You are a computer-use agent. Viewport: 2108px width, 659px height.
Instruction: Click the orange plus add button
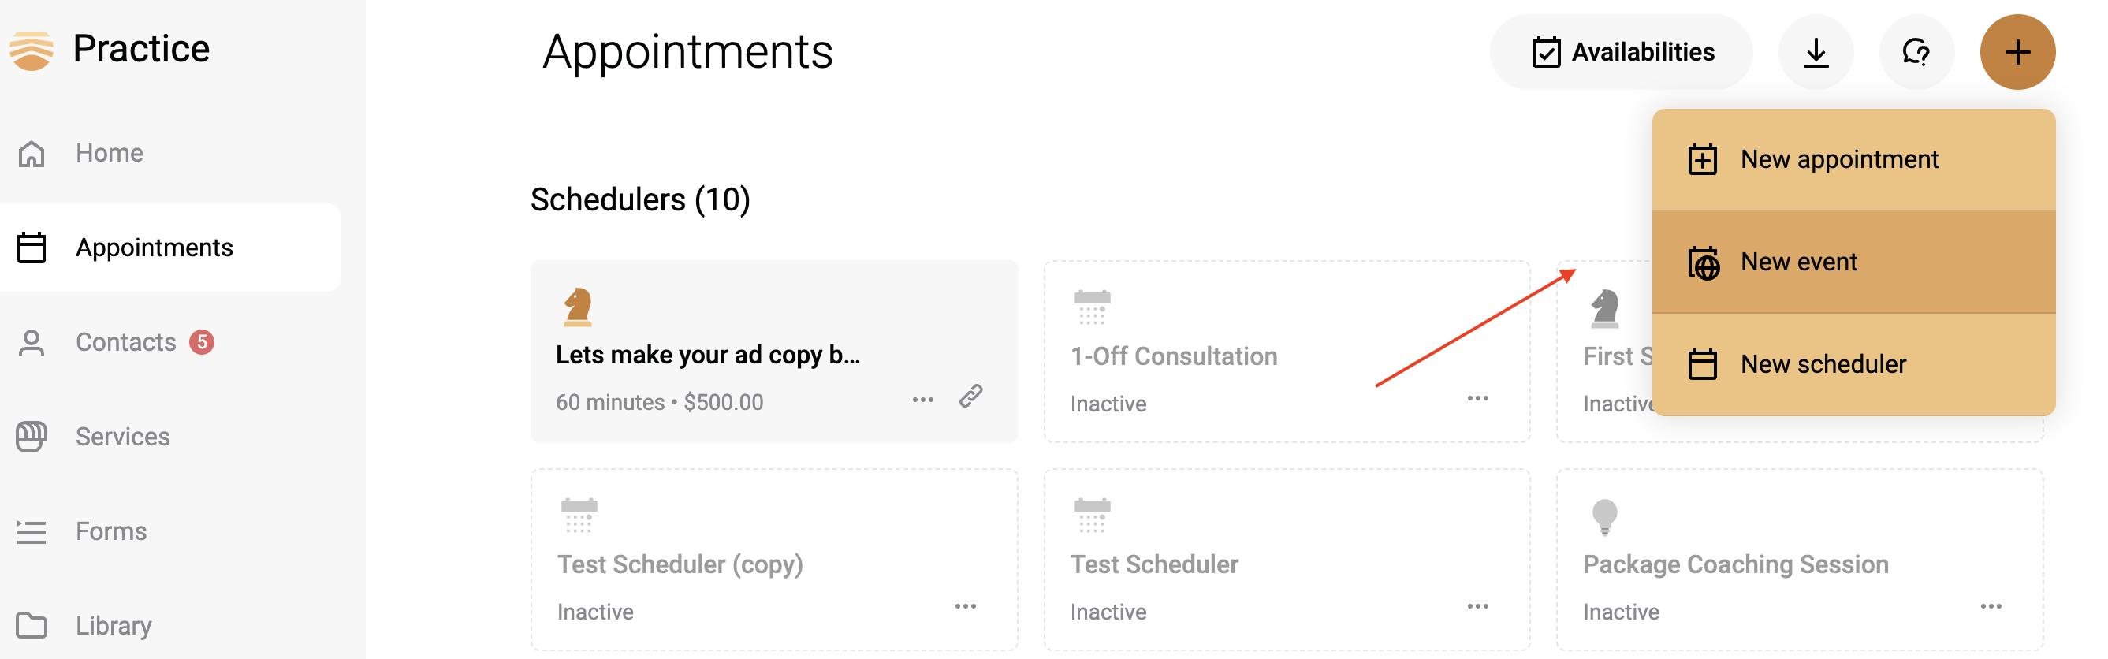point(2017,51)
